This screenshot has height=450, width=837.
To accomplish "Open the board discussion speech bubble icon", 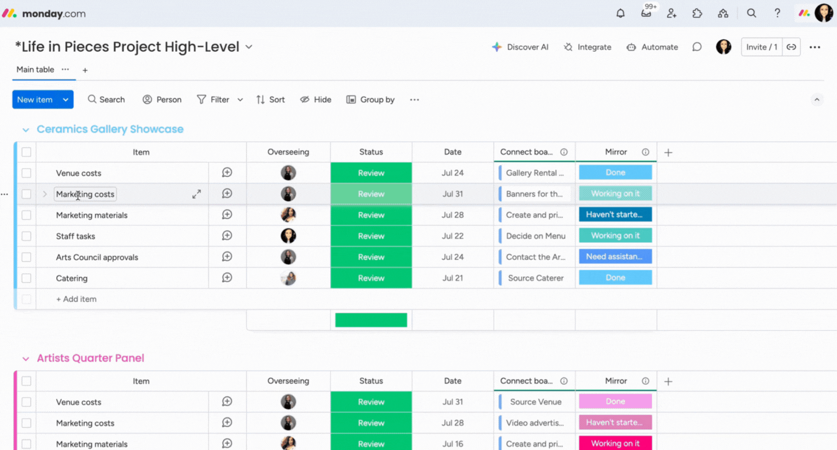I will click(x=697, y=47).
